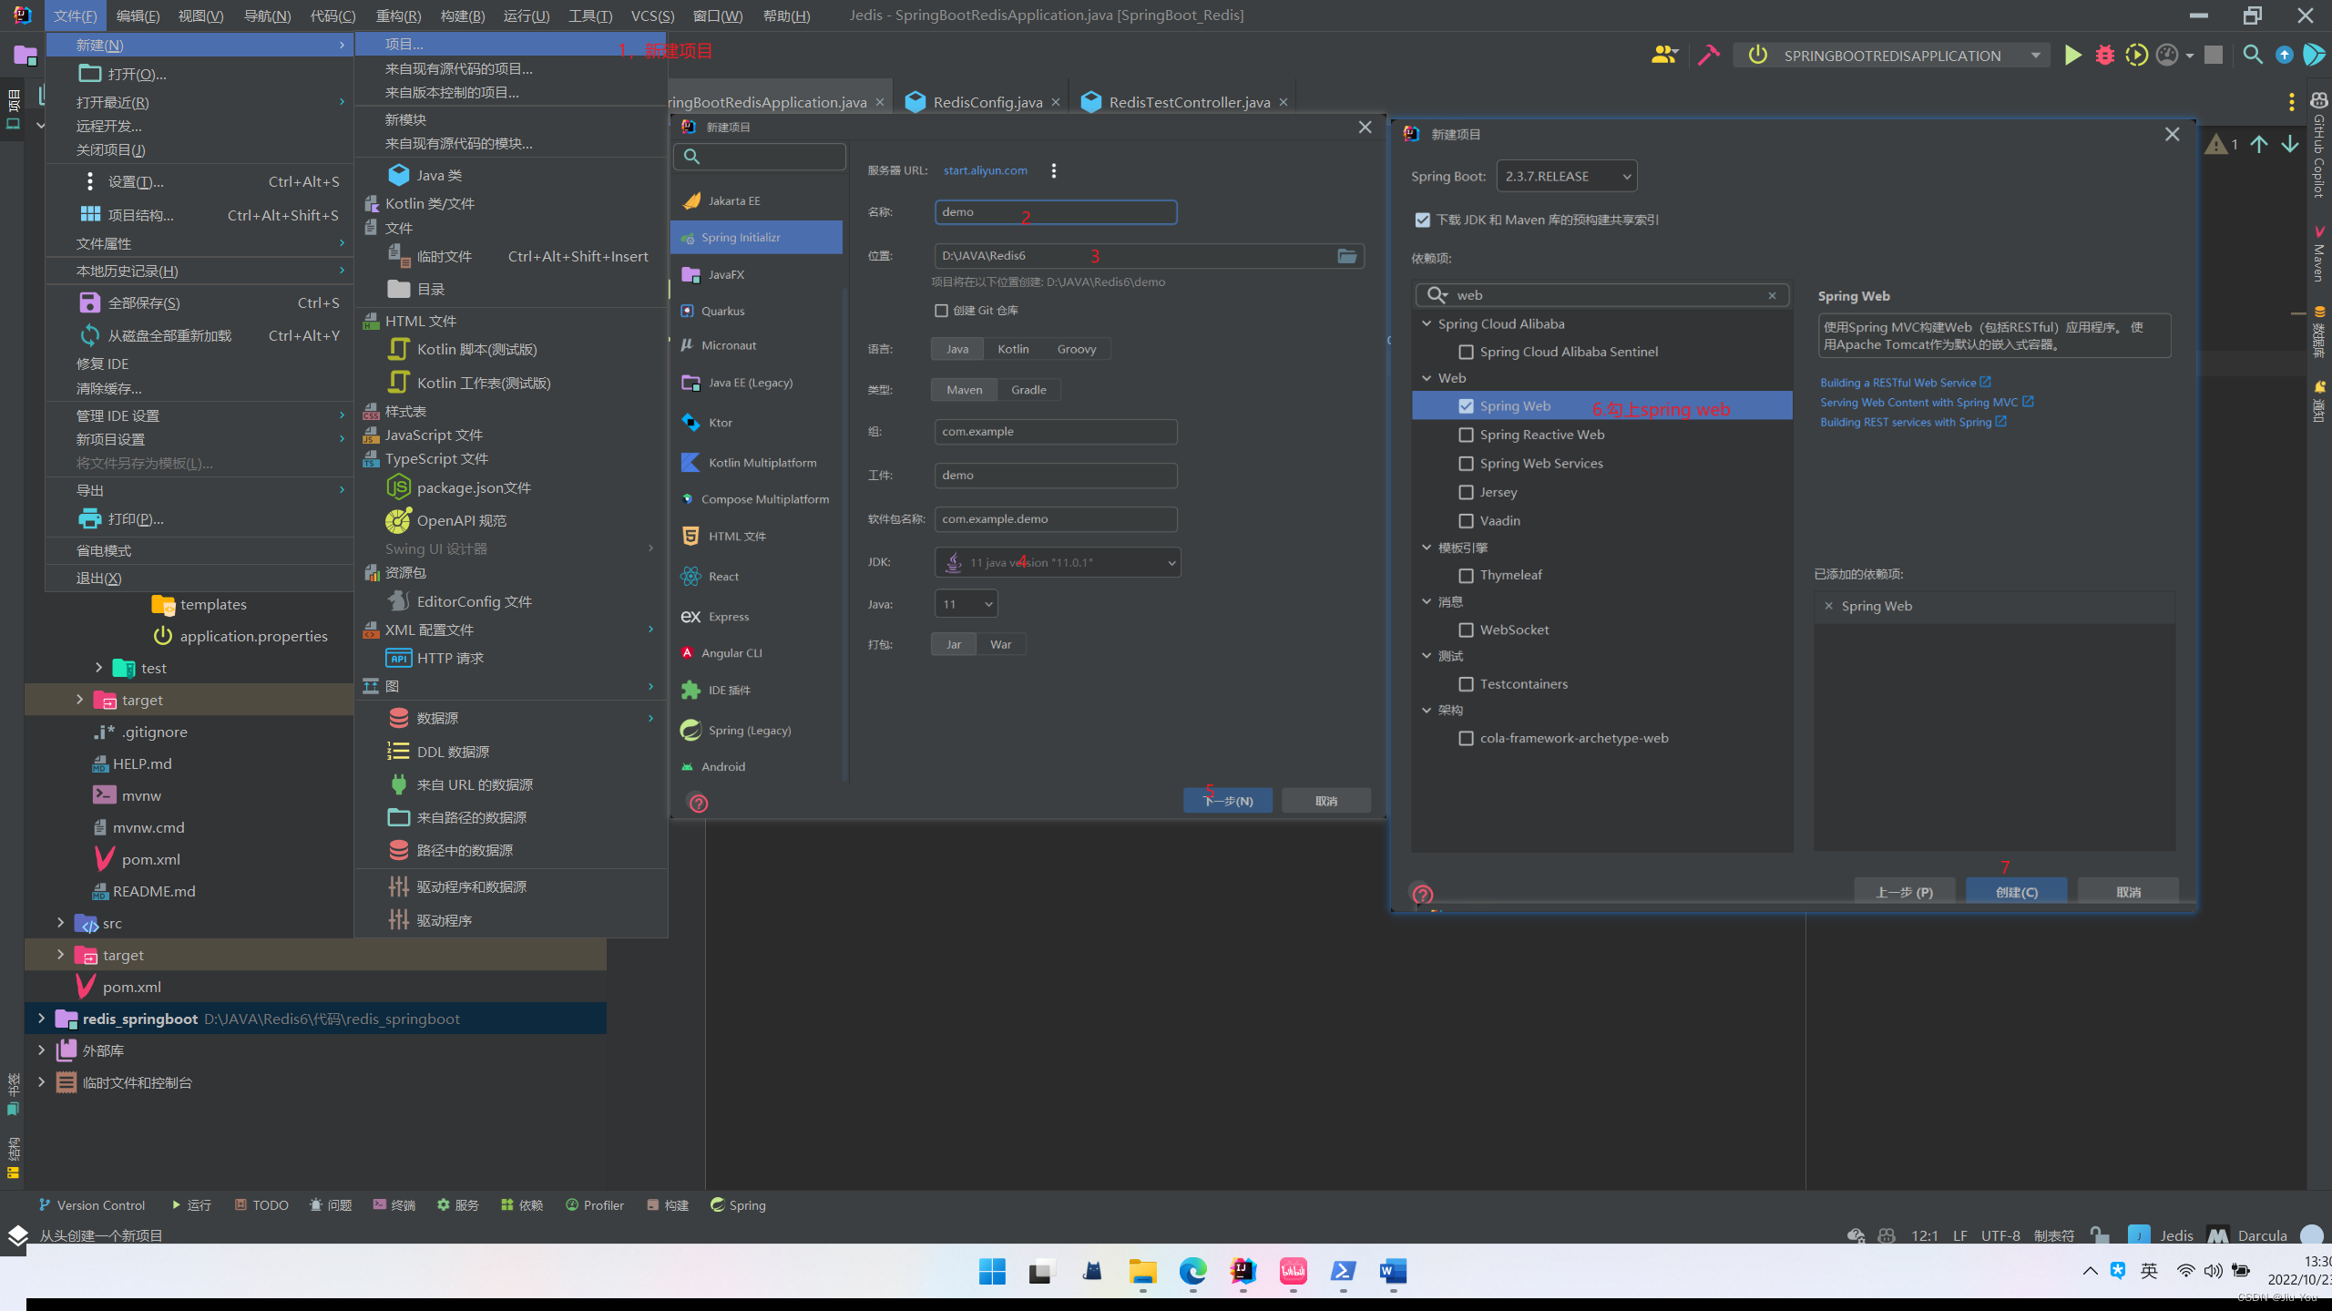The width and height of the screenshot is (2332, 1311).
Task: Choose Kotlin Multiplatform generator in list
Action: click(x=762, y=463)
